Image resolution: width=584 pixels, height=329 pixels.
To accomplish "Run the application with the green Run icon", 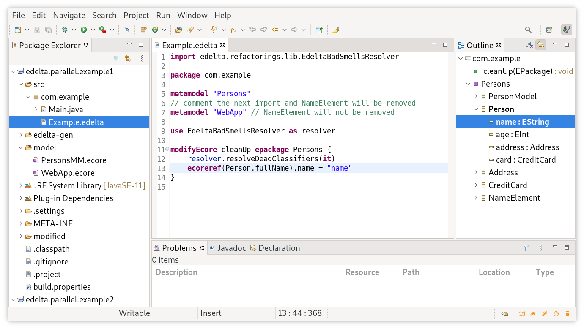I will [x=84, y=30].
